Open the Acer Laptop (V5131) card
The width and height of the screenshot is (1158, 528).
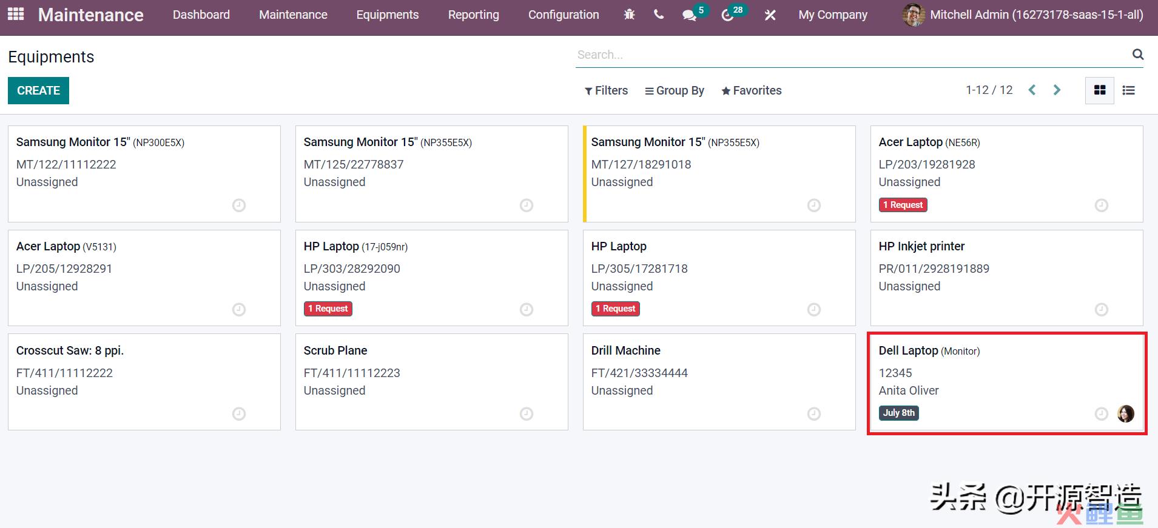click(144, 278)
